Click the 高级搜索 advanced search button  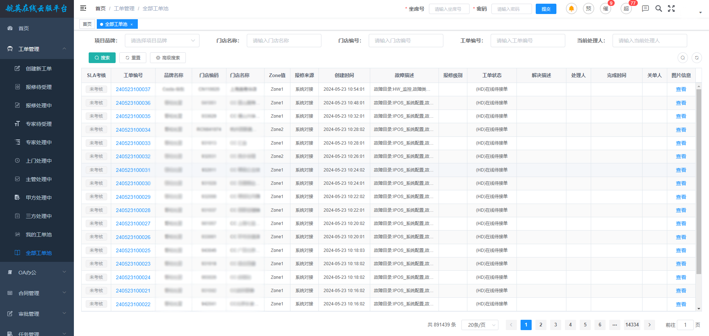click(168, 58)
